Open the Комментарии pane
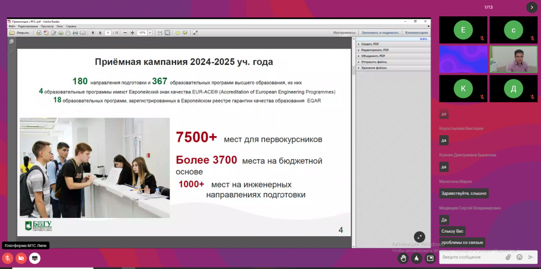 [x=416, y=33]
